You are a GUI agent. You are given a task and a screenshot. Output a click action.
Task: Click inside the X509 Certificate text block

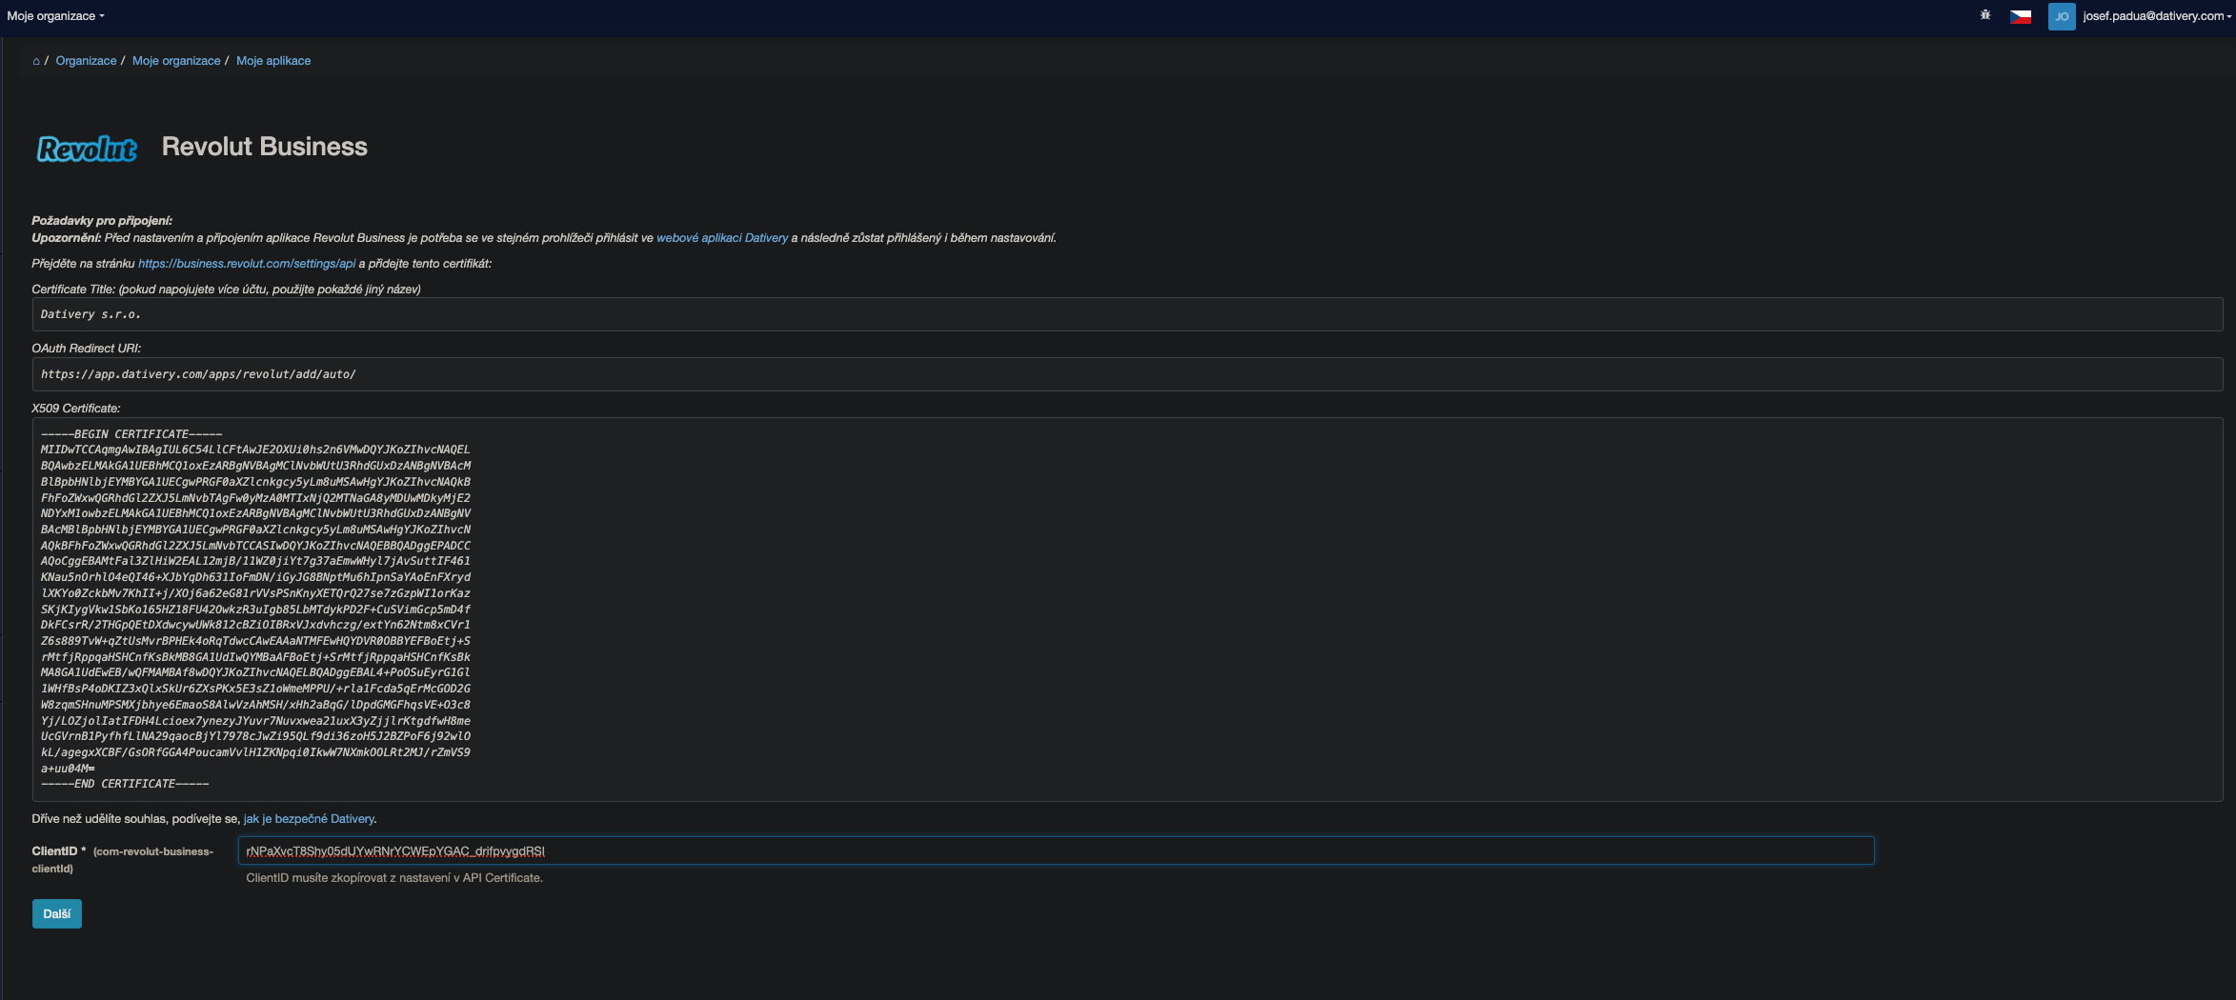[x=1127, y=610]
